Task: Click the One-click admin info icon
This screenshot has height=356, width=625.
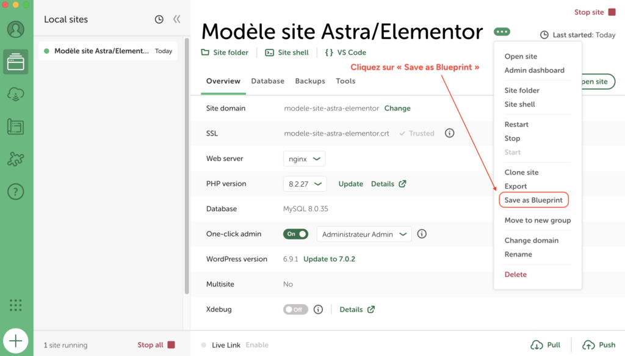Action: 422,234
